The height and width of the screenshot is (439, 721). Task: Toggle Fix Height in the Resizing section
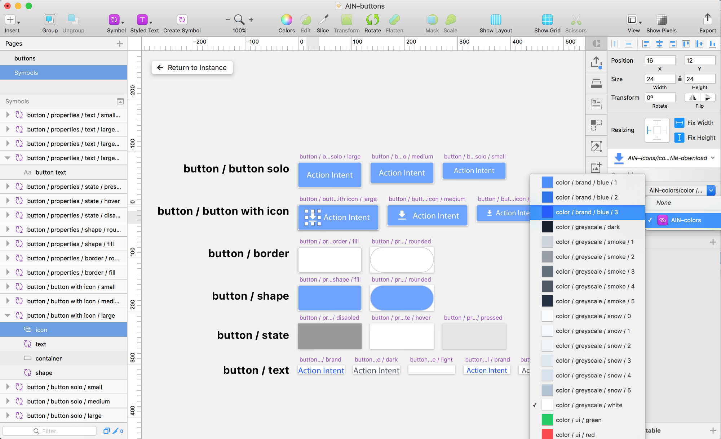tap(680, 138)
